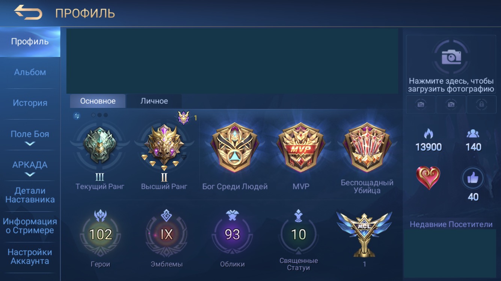The image size is (501, 281).
Task: Tap the locked photo slot
Action: point(481,105)
